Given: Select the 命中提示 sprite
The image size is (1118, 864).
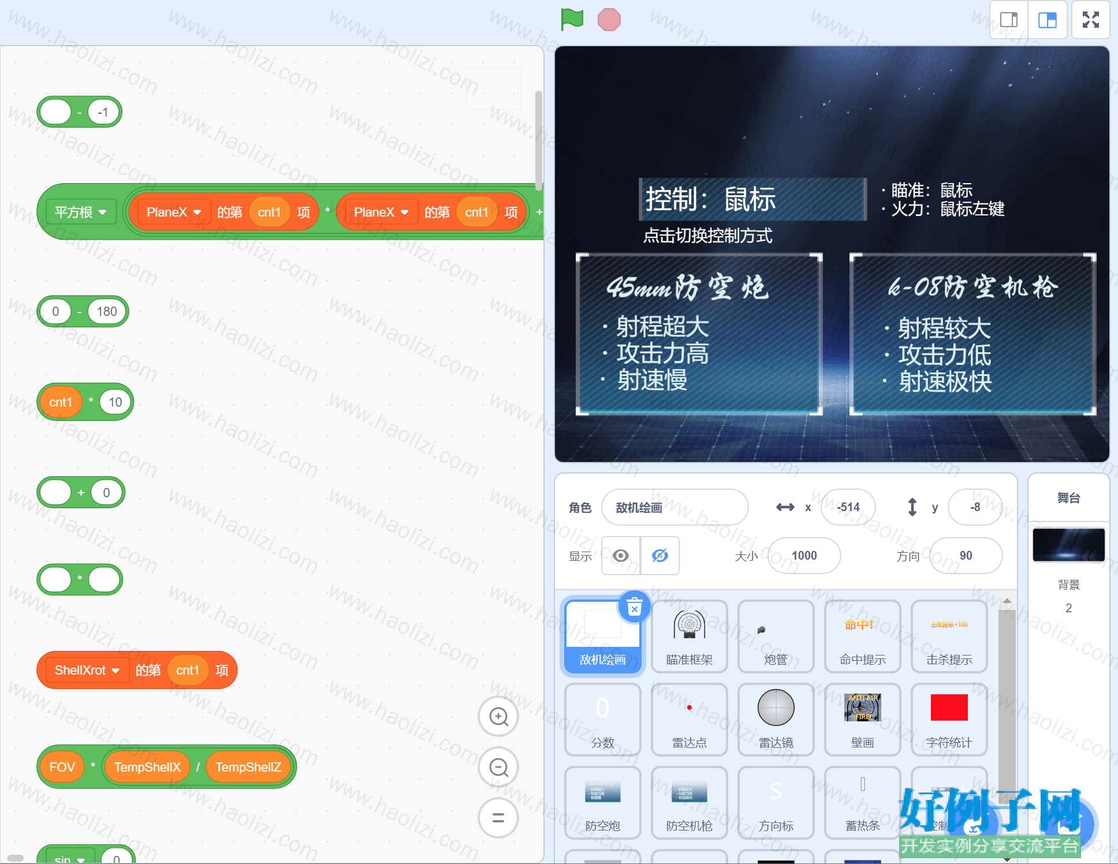Looking at the screenshot, I should click(x=863, y=636).
